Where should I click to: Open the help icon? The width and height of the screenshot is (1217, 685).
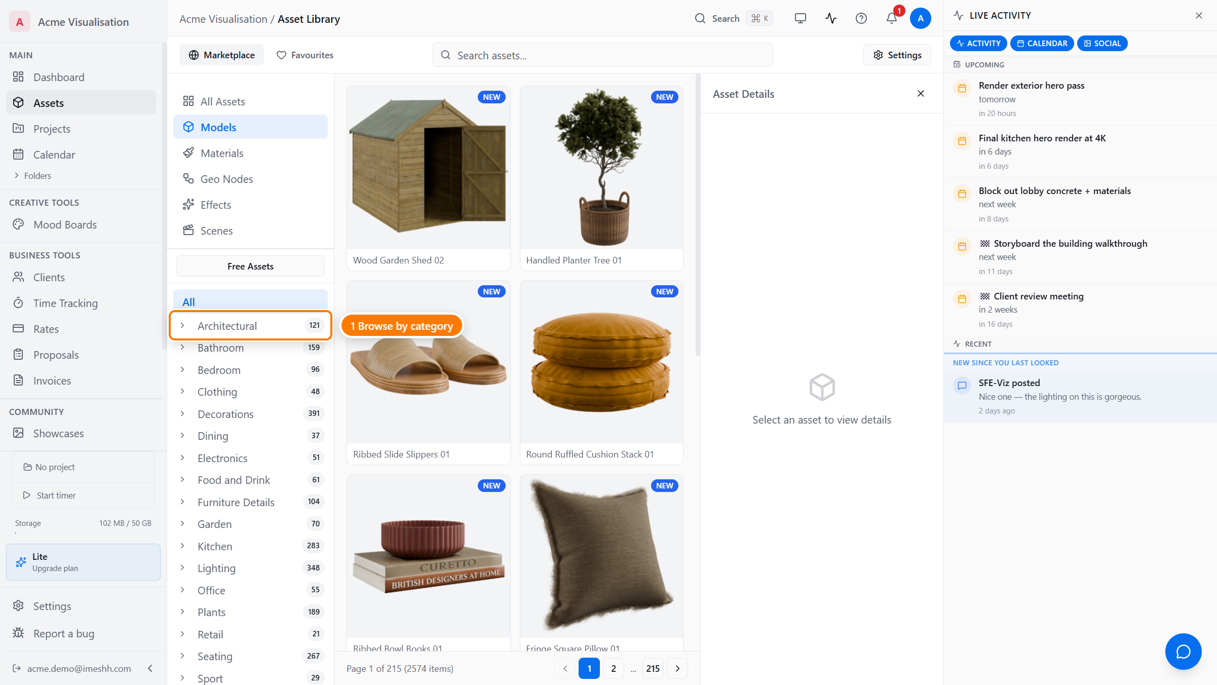point(861,19)
